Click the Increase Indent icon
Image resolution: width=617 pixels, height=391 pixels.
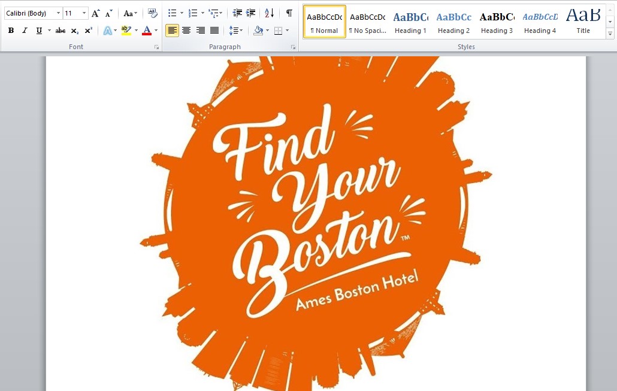pos(250,13)
